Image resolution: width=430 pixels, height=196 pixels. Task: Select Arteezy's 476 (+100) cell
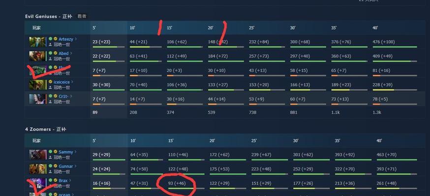click(x=384, y=42)
